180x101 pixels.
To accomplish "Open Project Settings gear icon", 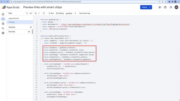I will 3,33.
